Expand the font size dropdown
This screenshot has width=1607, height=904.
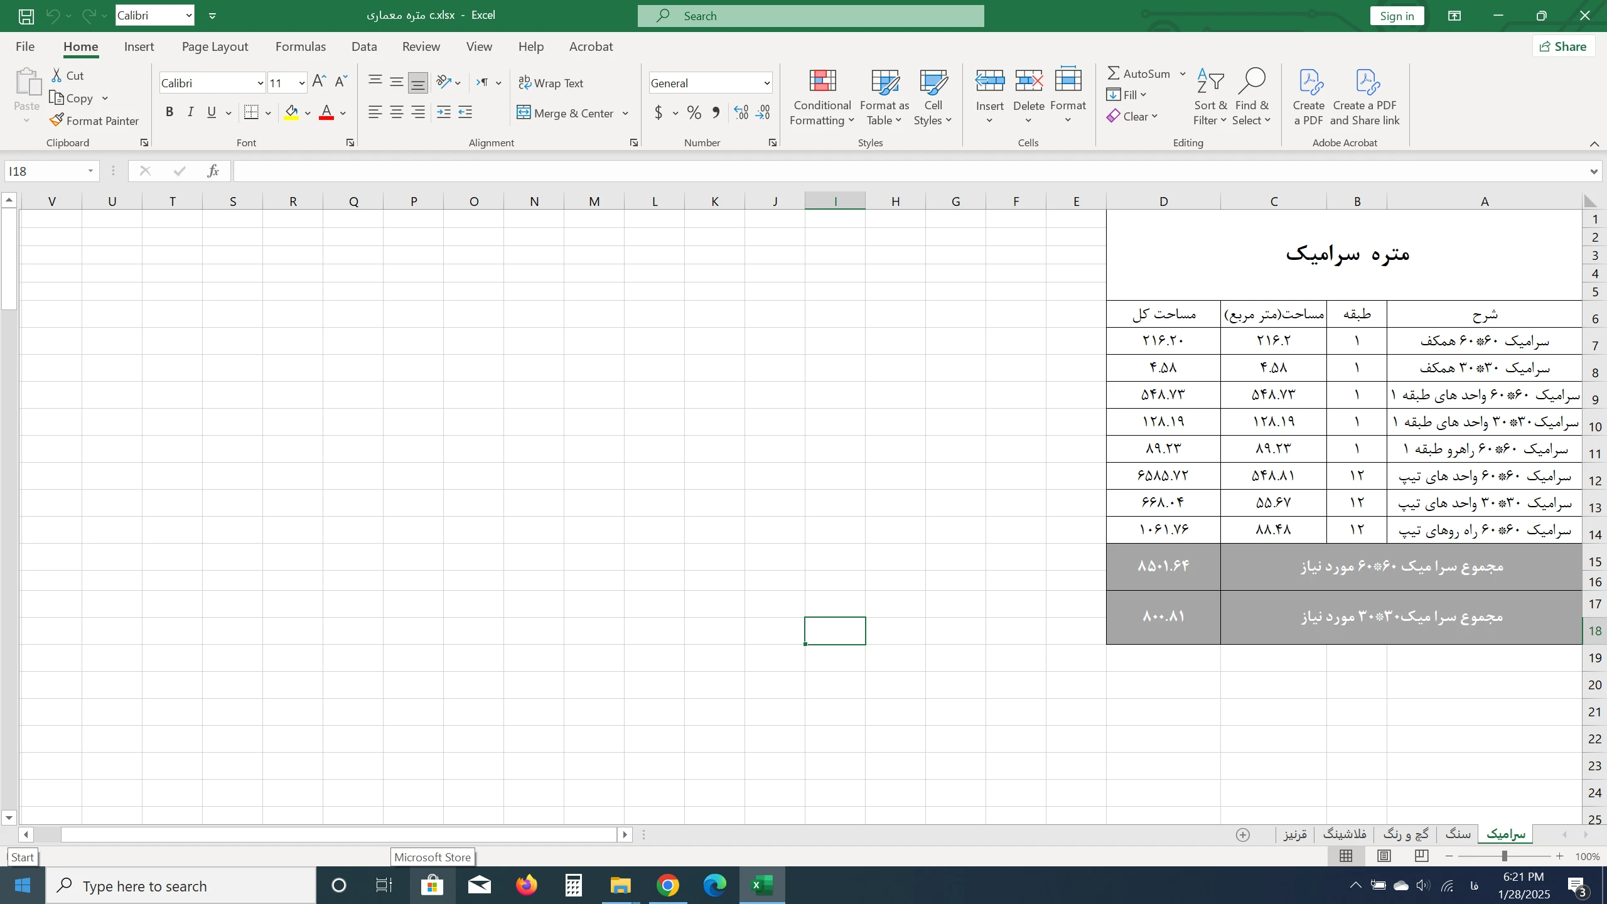click(301, 83)
